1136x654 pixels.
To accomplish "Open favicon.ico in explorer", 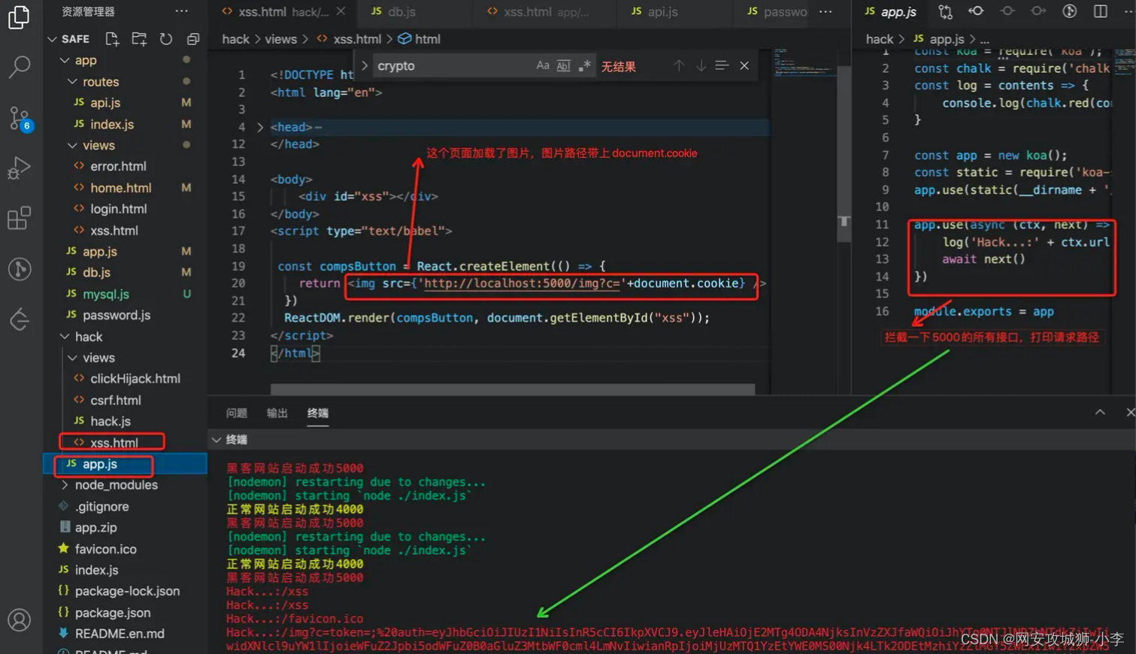I will coord(105,549).
